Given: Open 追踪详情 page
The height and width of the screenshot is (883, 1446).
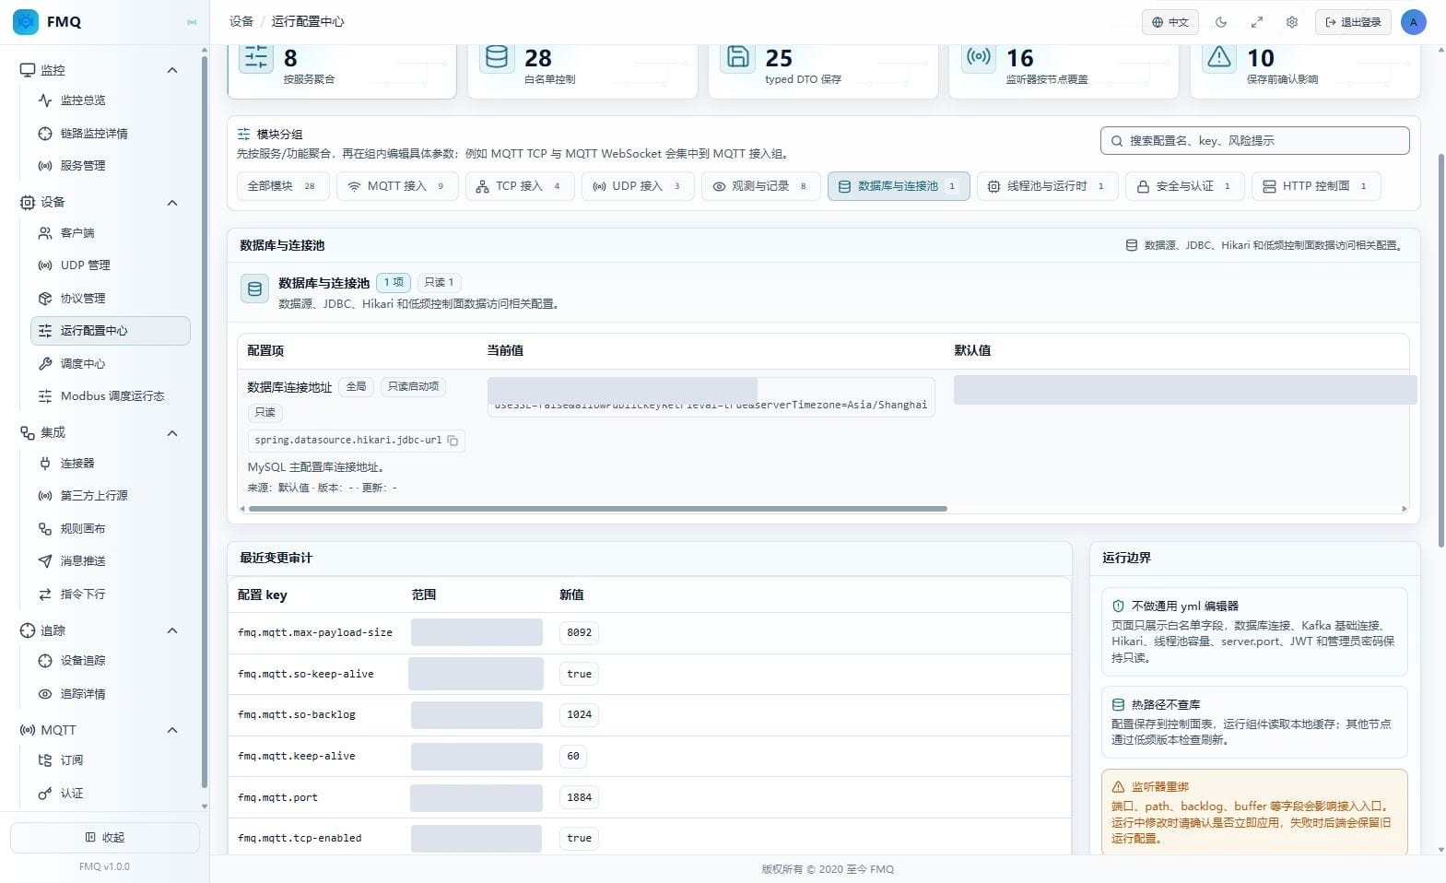Looking at the screenshot, I should (111, 694).
